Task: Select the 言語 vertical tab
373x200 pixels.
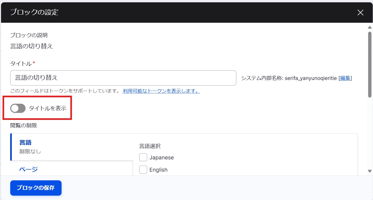Action: click(72, 147)
